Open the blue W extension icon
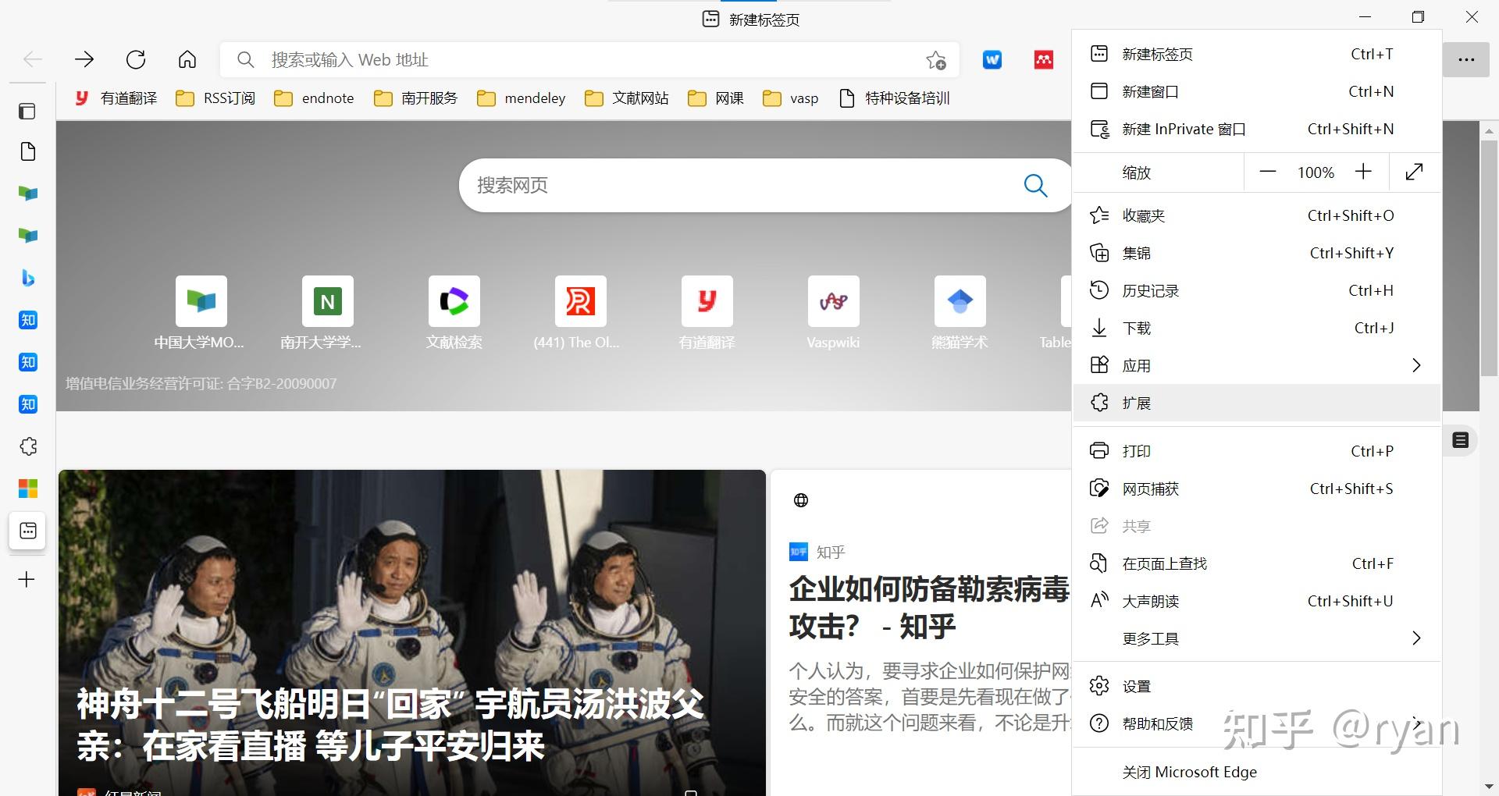Viewport: 1499px width, 796px height. pos(992,60)
